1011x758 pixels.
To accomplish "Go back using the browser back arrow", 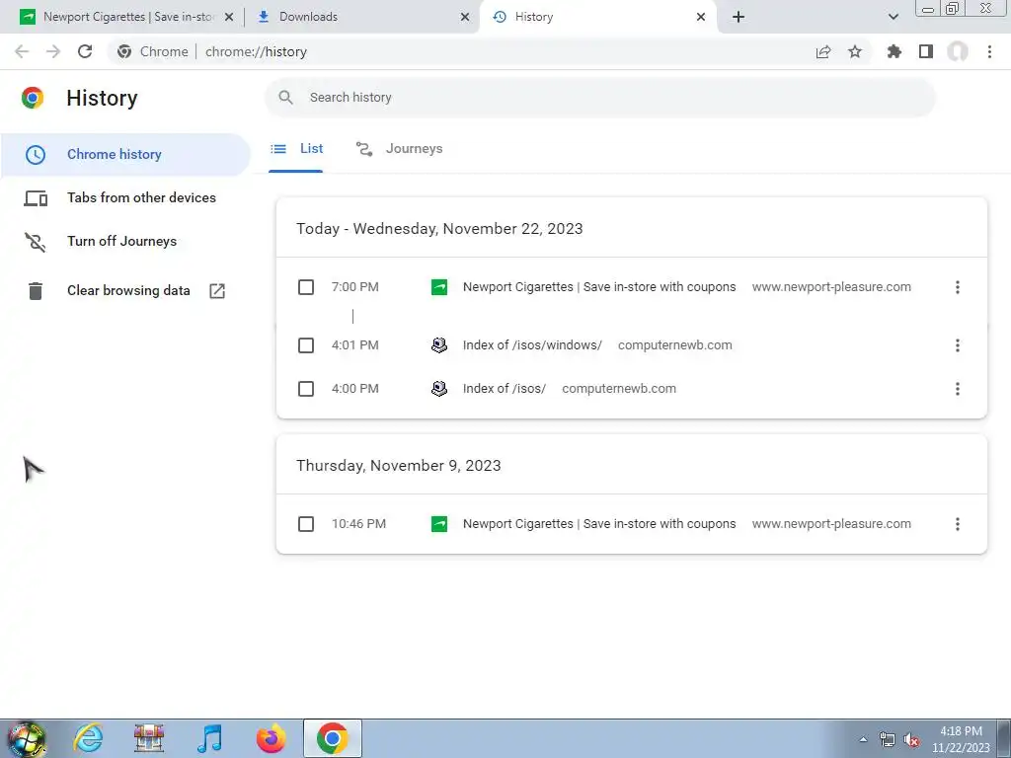I will point(22,51).
